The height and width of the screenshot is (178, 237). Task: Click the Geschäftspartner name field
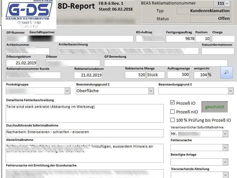81,39
